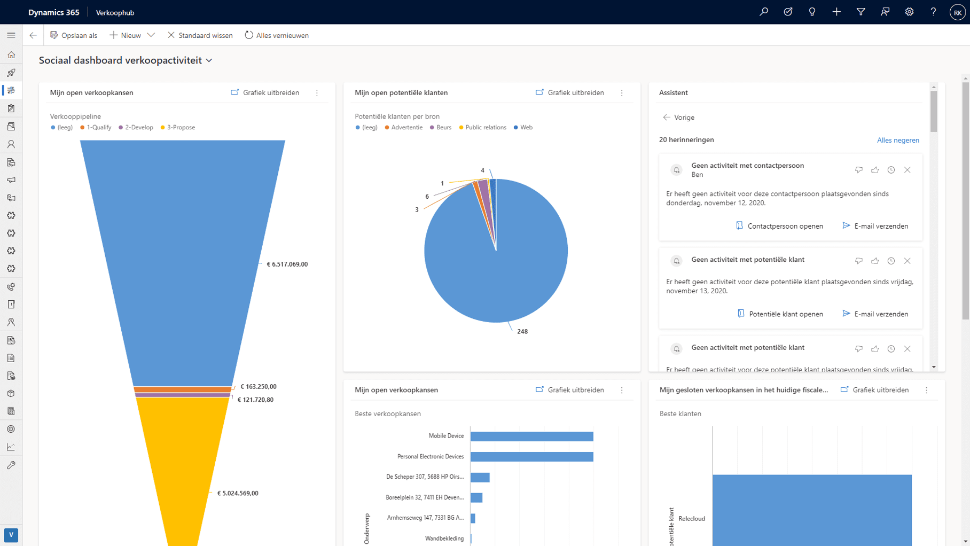The image size is (970, 546).
Task: Open the help question mark icon
Action: [x=933, y=12]
